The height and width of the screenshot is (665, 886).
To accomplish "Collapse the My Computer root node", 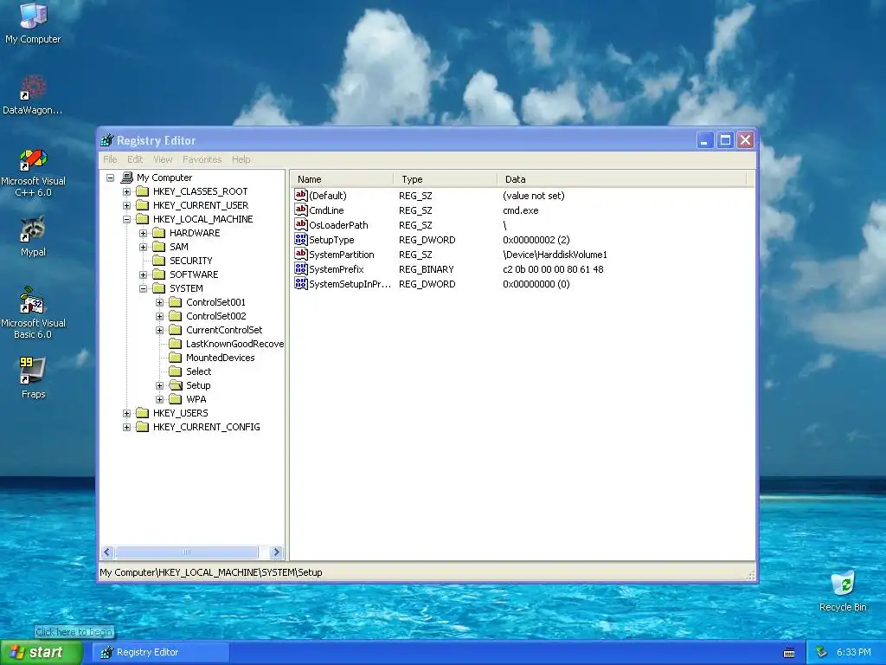I will 110,178.
